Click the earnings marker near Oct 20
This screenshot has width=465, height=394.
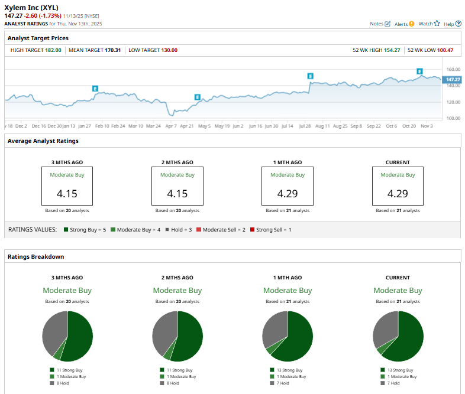pos(419,71)
